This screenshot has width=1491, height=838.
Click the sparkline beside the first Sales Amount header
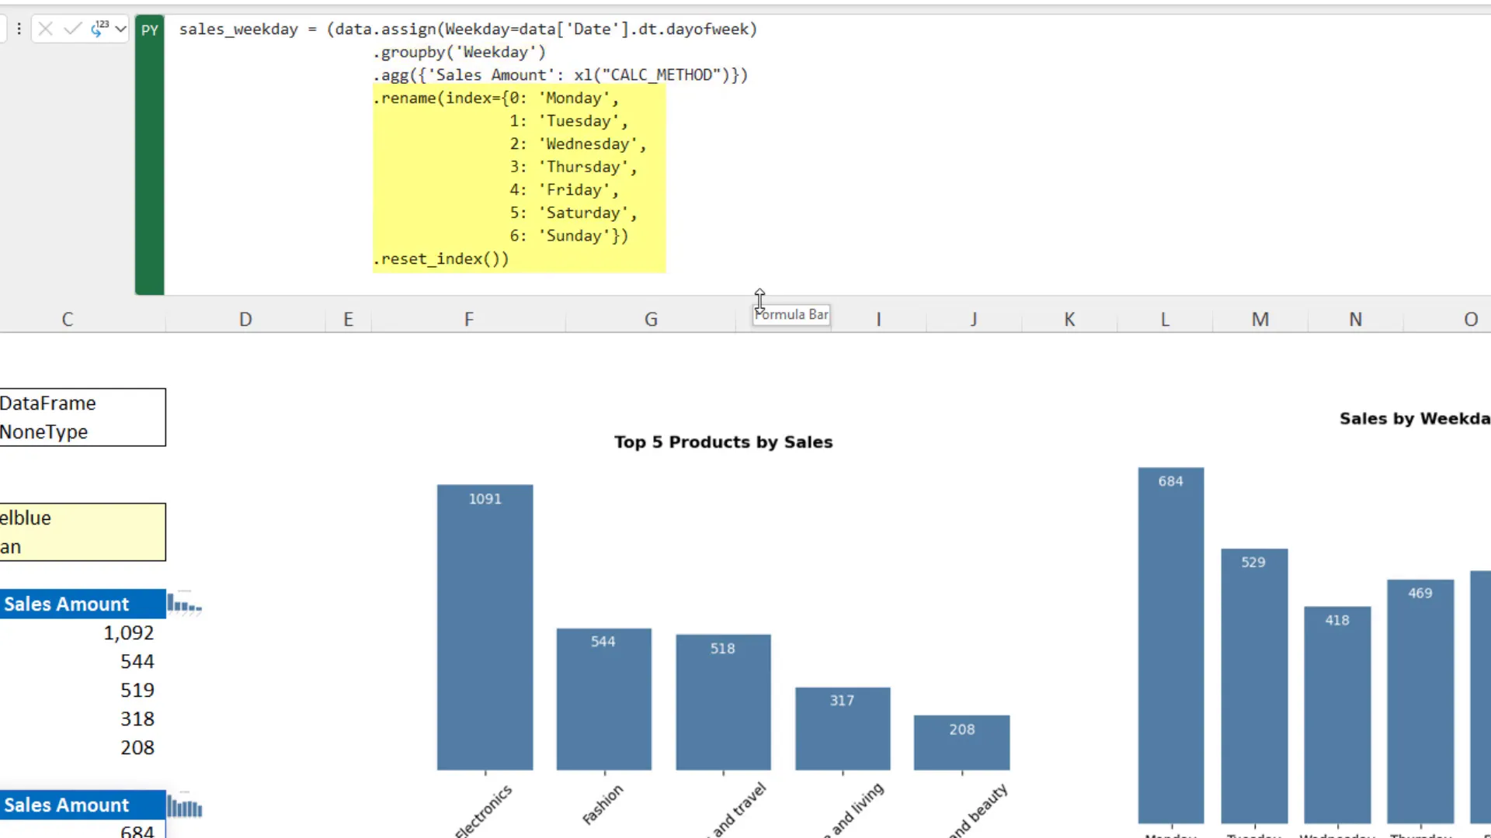coord(183,604)
